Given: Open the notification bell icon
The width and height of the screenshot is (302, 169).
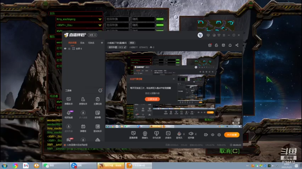Looking at the screenshot, I should [x=230, y=45].
